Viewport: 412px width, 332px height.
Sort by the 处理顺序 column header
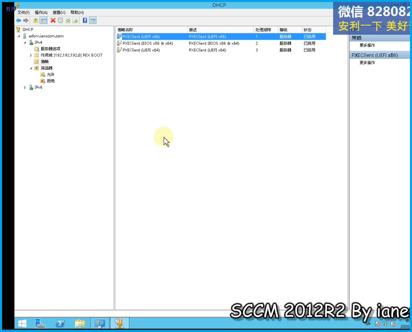[265, 30]
